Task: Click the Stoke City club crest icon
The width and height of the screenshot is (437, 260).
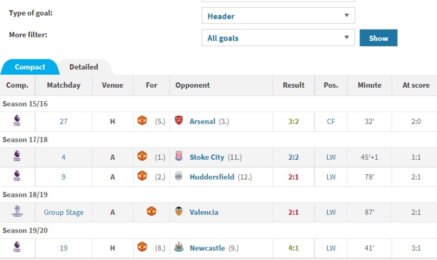Action: click(x=178, y=156)
